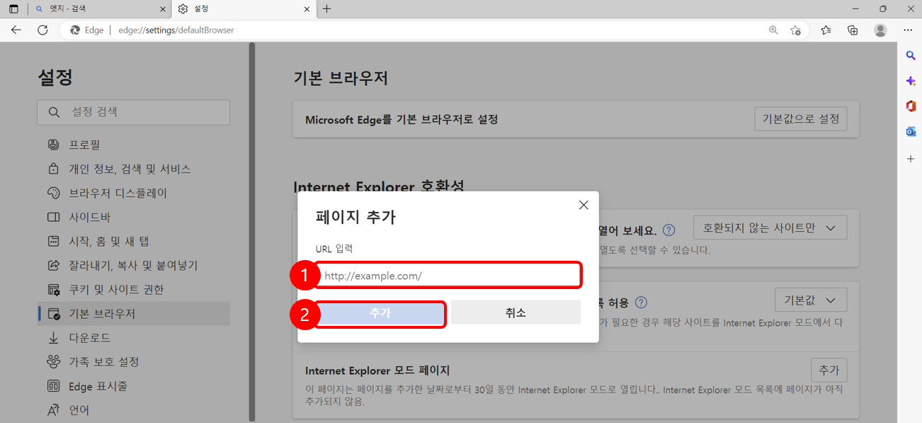Click 추가 button for Internet Explorer 모드 페이지
Screen dimensions: 922x423
[x=829, y=370]
